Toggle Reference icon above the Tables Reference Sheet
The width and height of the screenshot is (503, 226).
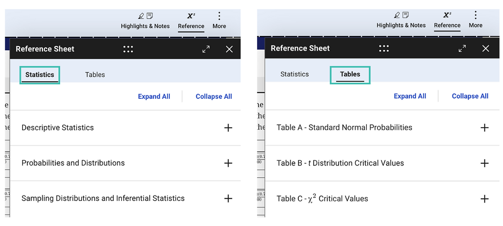click(447, 20)
